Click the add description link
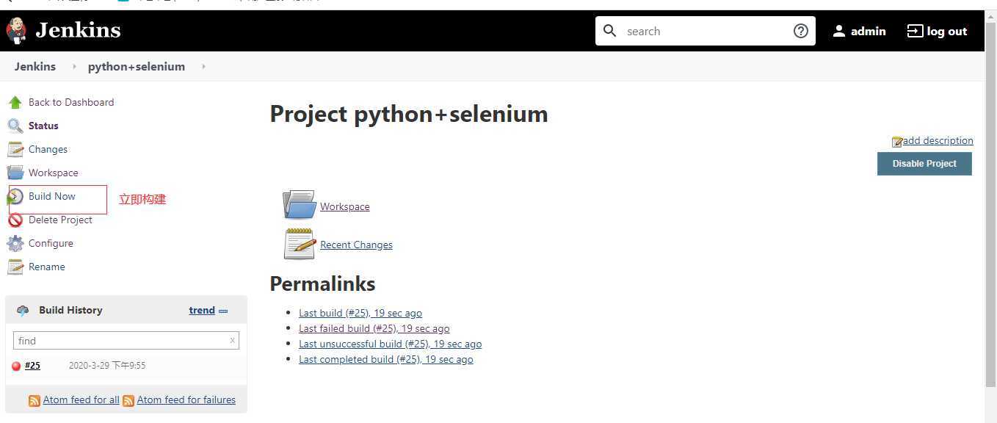This screenshot has width=997, height=423. pyautogui.click(x=938, y=140)
